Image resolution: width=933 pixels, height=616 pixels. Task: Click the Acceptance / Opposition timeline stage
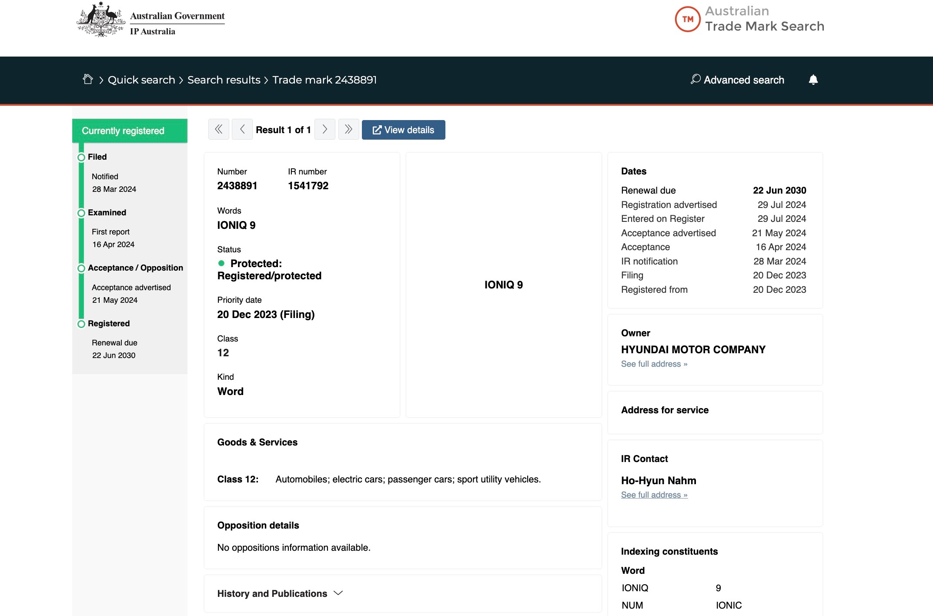coord(135,268)
